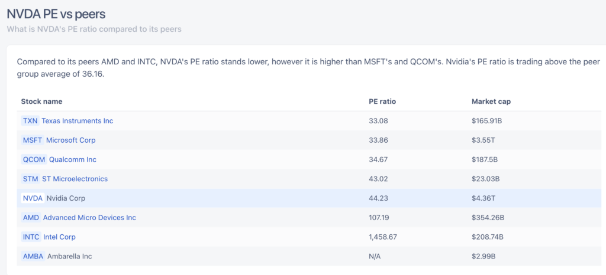Open the TXN ticker badge
The width and height of the screenshot is (606, 275).
[30, 121]
